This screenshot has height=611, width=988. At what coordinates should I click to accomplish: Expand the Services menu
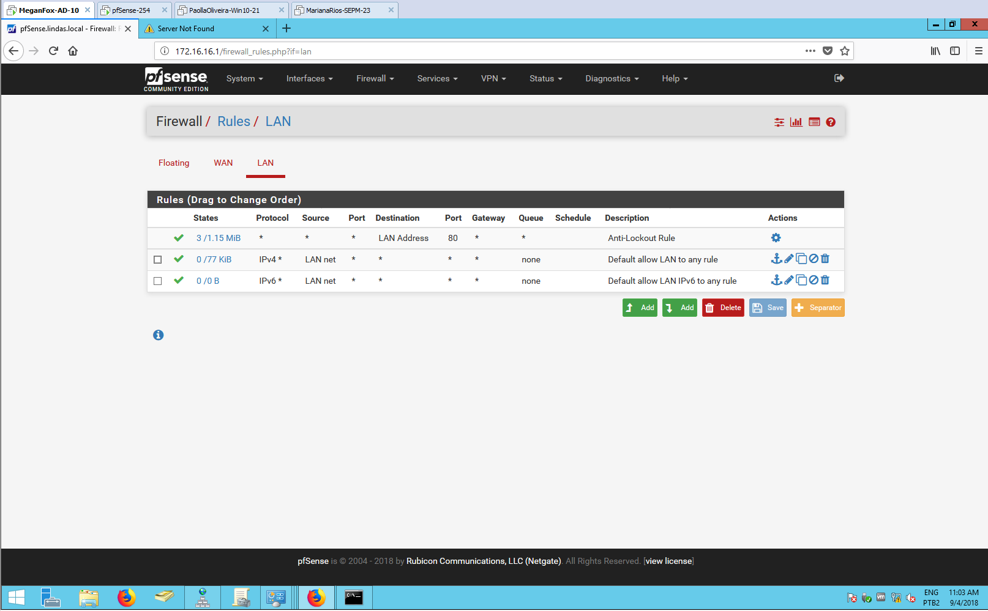[437, 79]
